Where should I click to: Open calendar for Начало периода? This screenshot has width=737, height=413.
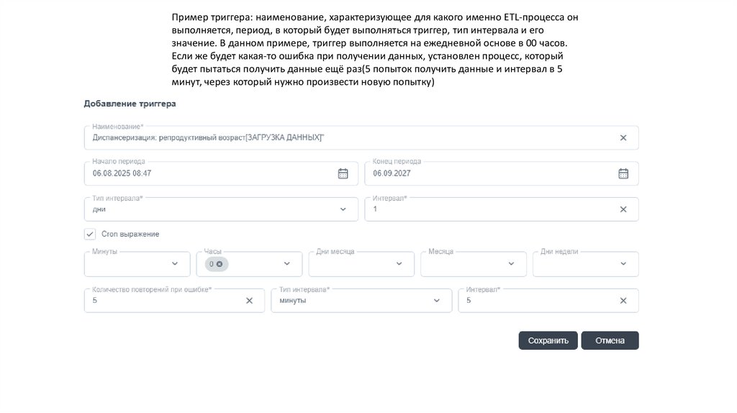click(343, 173)
